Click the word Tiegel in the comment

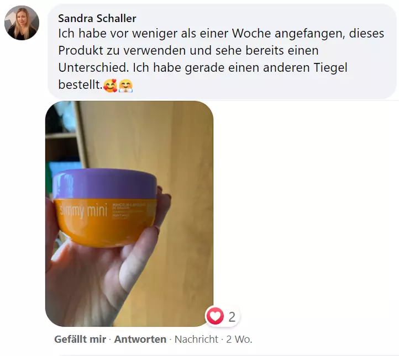(x=330, y=67)
